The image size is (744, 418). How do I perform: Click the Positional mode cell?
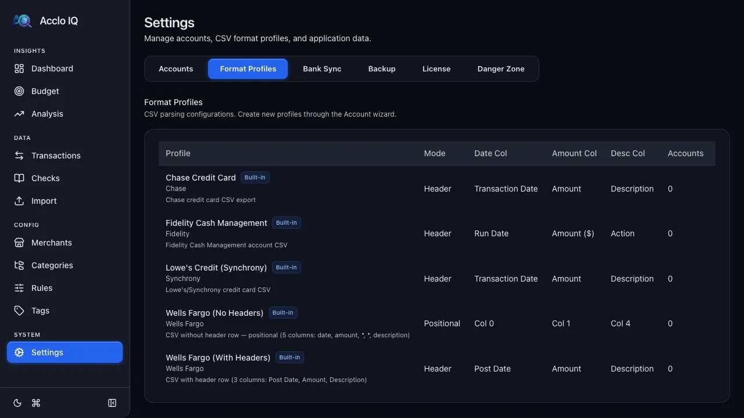pyautogui.click(x=442, y=323)
